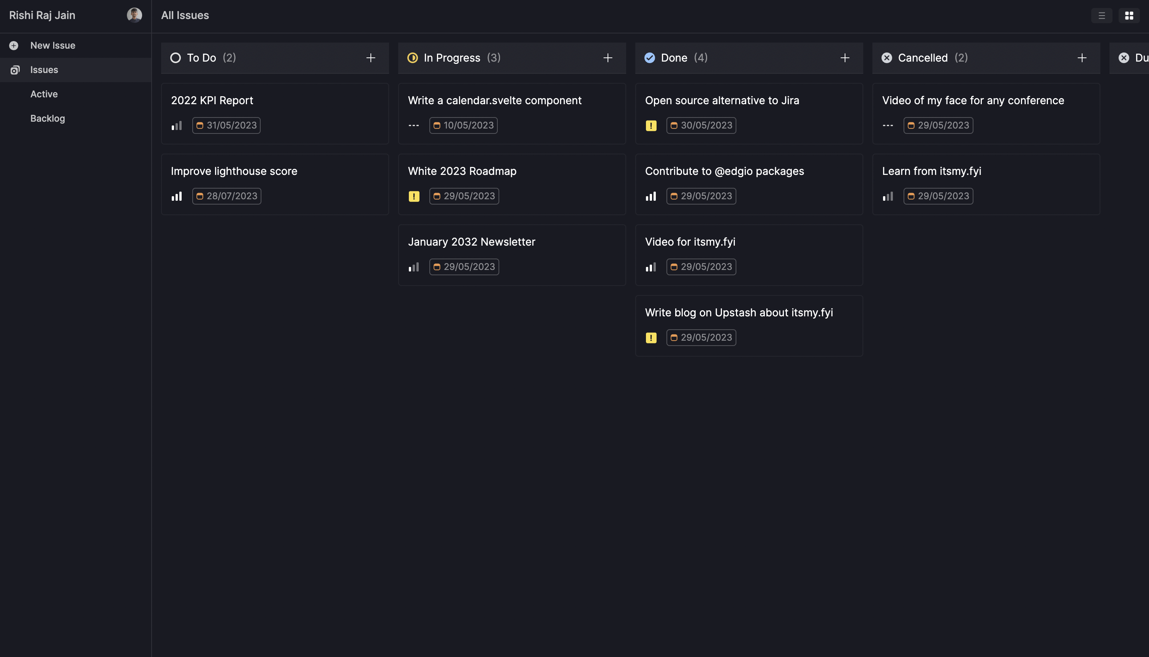Click the Cancelled status icon

pyautogui.click(x=886, y=58)
